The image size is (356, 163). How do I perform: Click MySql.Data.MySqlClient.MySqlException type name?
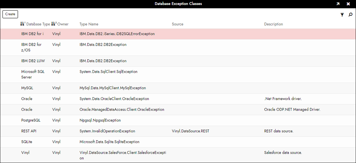(x=113, y=88)
